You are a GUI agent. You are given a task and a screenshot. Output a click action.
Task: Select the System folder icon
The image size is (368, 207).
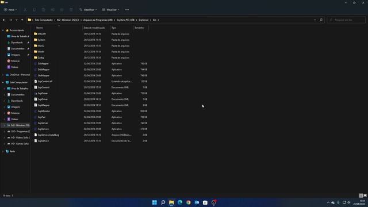tap(36, 40)
